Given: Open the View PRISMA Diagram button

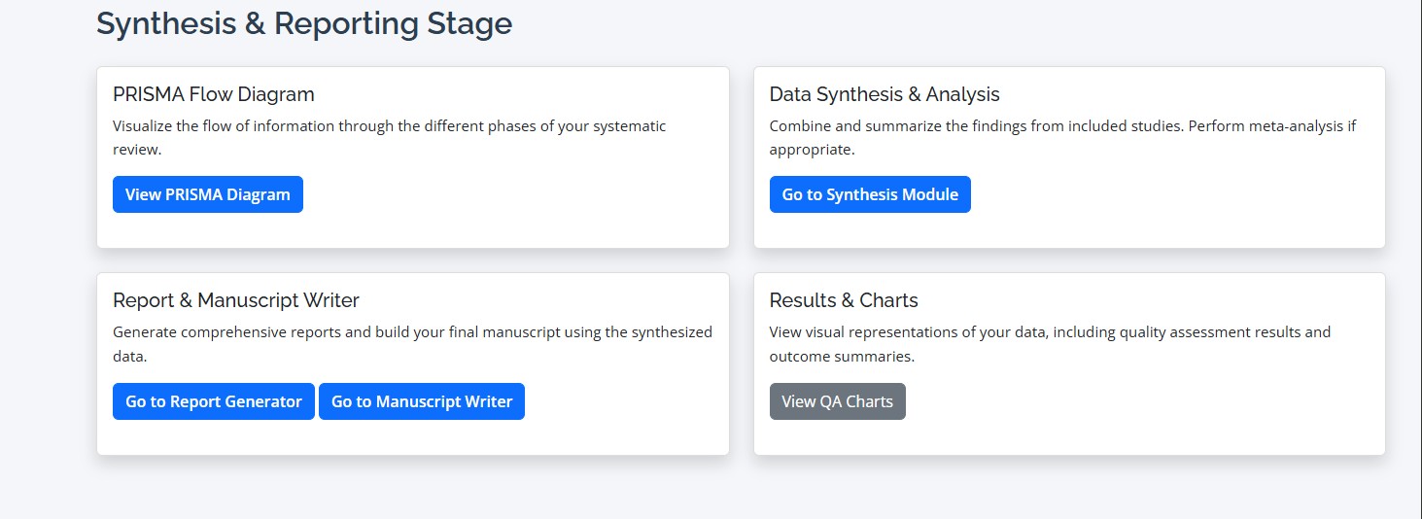Looking at the screenshot, I should (x=207, y=194).
